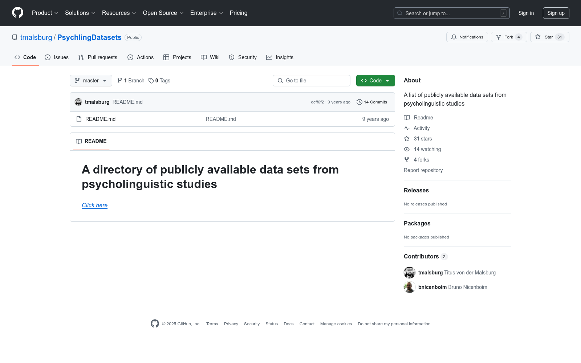Viewport: 581px width, 363px height.
Task: Switch to the Insights tab
Action: 280,57
